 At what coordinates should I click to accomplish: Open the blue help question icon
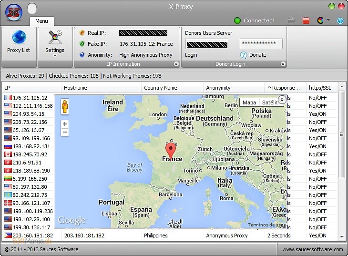(x=340, y=20)
